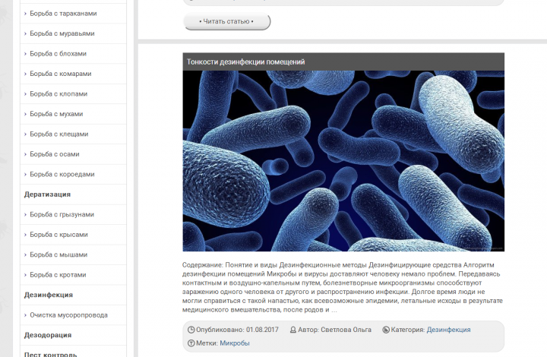
Task: Open Борьба с клещами menu entry
Action: (x=59, y=134)
